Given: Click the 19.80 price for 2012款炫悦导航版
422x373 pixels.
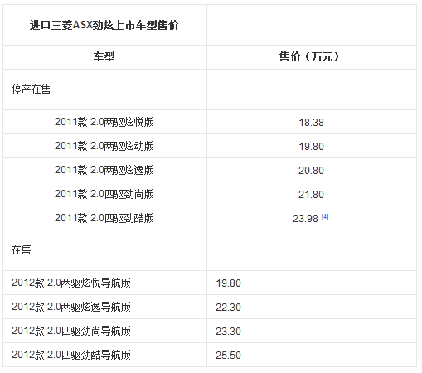Looking at the screenshot, I should [228, 283].
